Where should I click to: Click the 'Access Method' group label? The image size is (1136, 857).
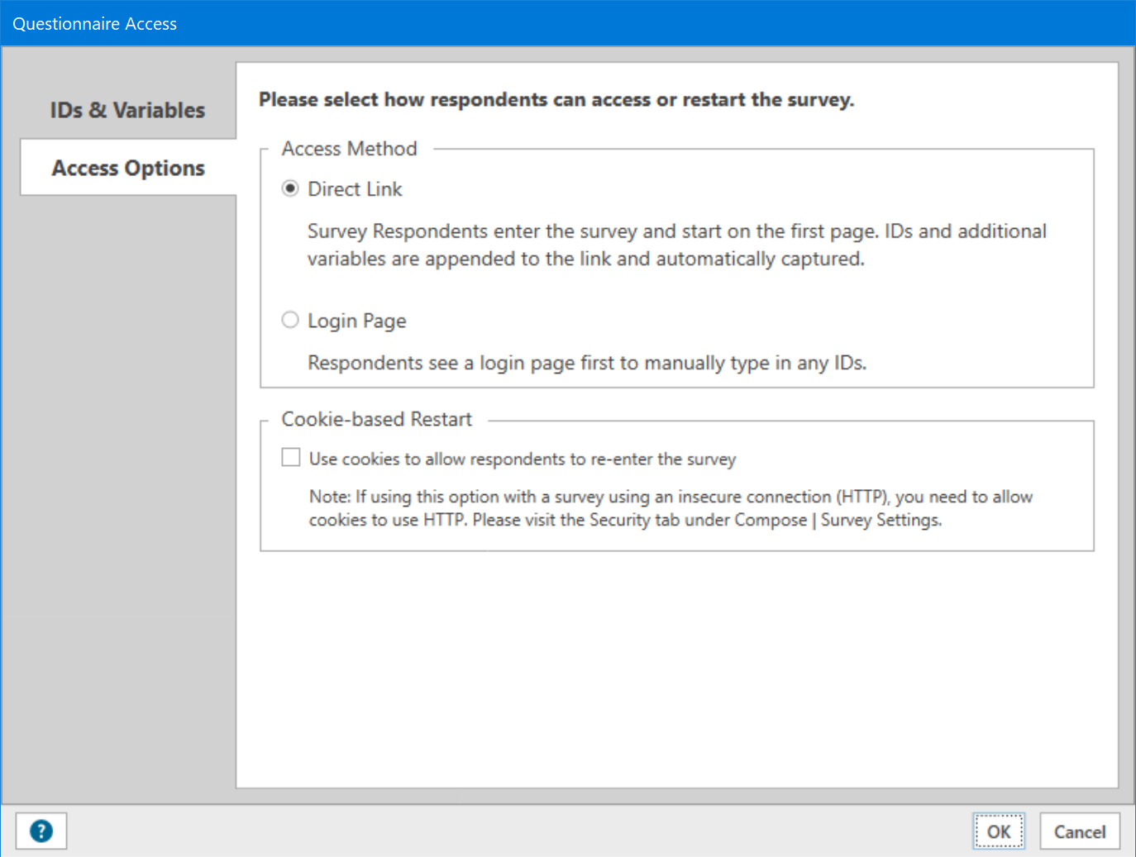tap(349, 149)
